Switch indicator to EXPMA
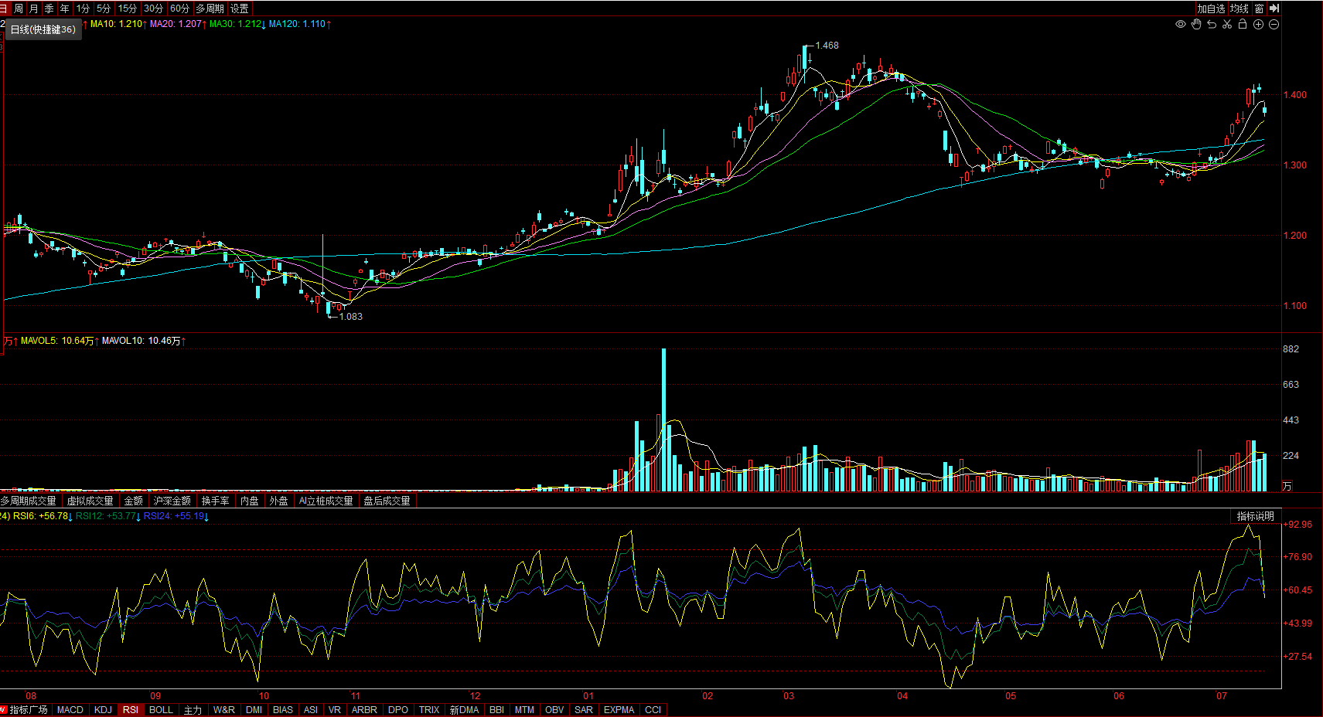The width and height of the screenshot is (1323, 717). [619, 710]
